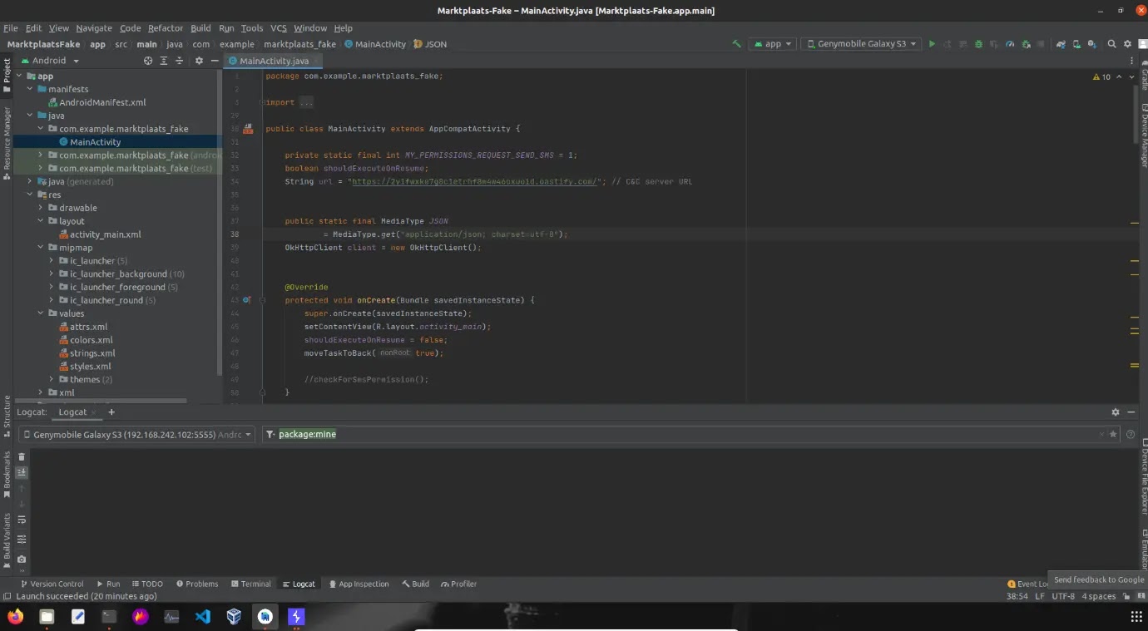The image size is (1148, 631).
Task: Open App Inspection tool window
Action: pos(359,584)
